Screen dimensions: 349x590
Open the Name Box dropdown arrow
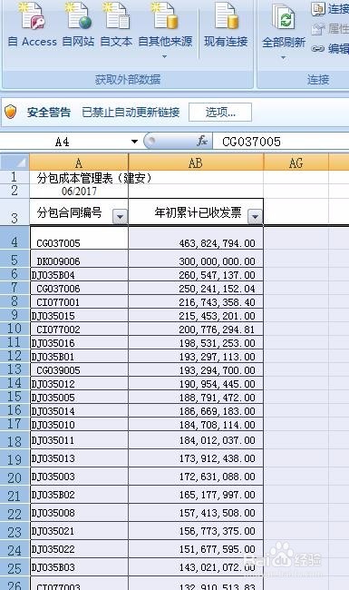[x=134, y=142]
